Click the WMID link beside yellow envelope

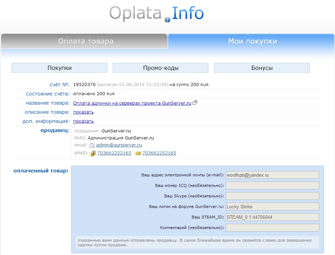click(x=159, y=153)
